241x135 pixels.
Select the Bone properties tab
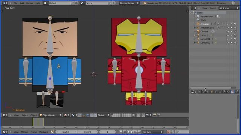224,91
